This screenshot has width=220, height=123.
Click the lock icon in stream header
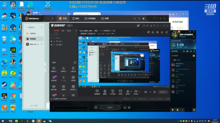point(153,32)
